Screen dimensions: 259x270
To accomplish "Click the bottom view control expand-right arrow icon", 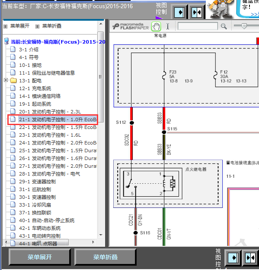I will (x=233, y=258).
